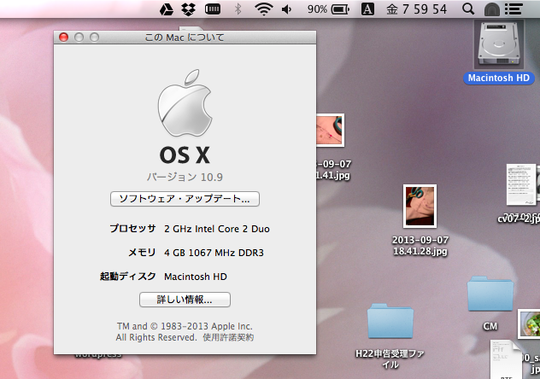Open Notification Center list icon
The width and height of the screenshot is (540, 379).
pyautogui.click(x=514, y=9)
